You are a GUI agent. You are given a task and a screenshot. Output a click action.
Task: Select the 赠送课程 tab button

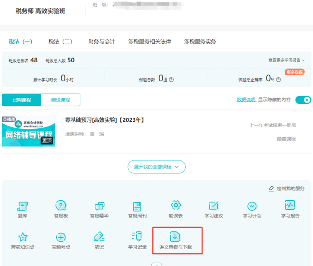tap(60, 100)
